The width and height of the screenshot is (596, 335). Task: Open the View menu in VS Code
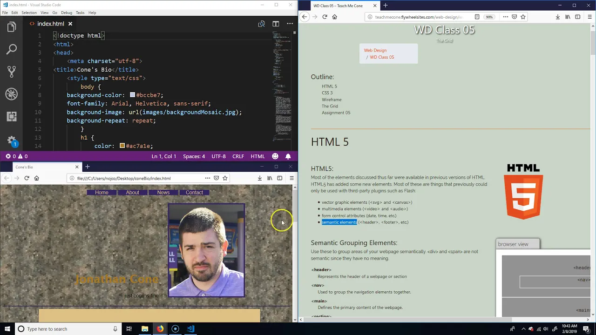(44, 13)
